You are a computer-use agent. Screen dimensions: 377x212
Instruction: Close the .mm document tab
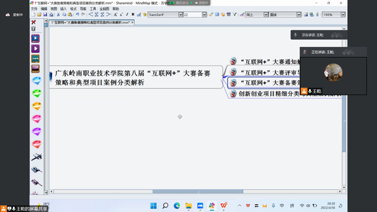click(132, 22)
